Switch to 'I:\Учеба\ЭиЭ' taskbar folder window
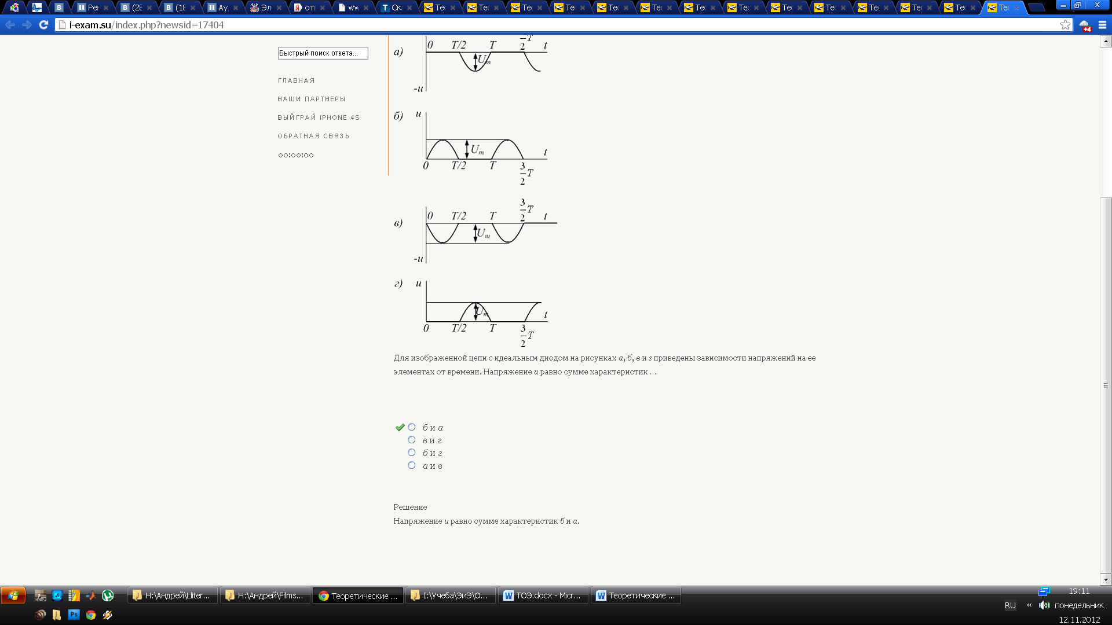Image resolution: width=1112 pixels, height=625 pixels. point(451,595)
